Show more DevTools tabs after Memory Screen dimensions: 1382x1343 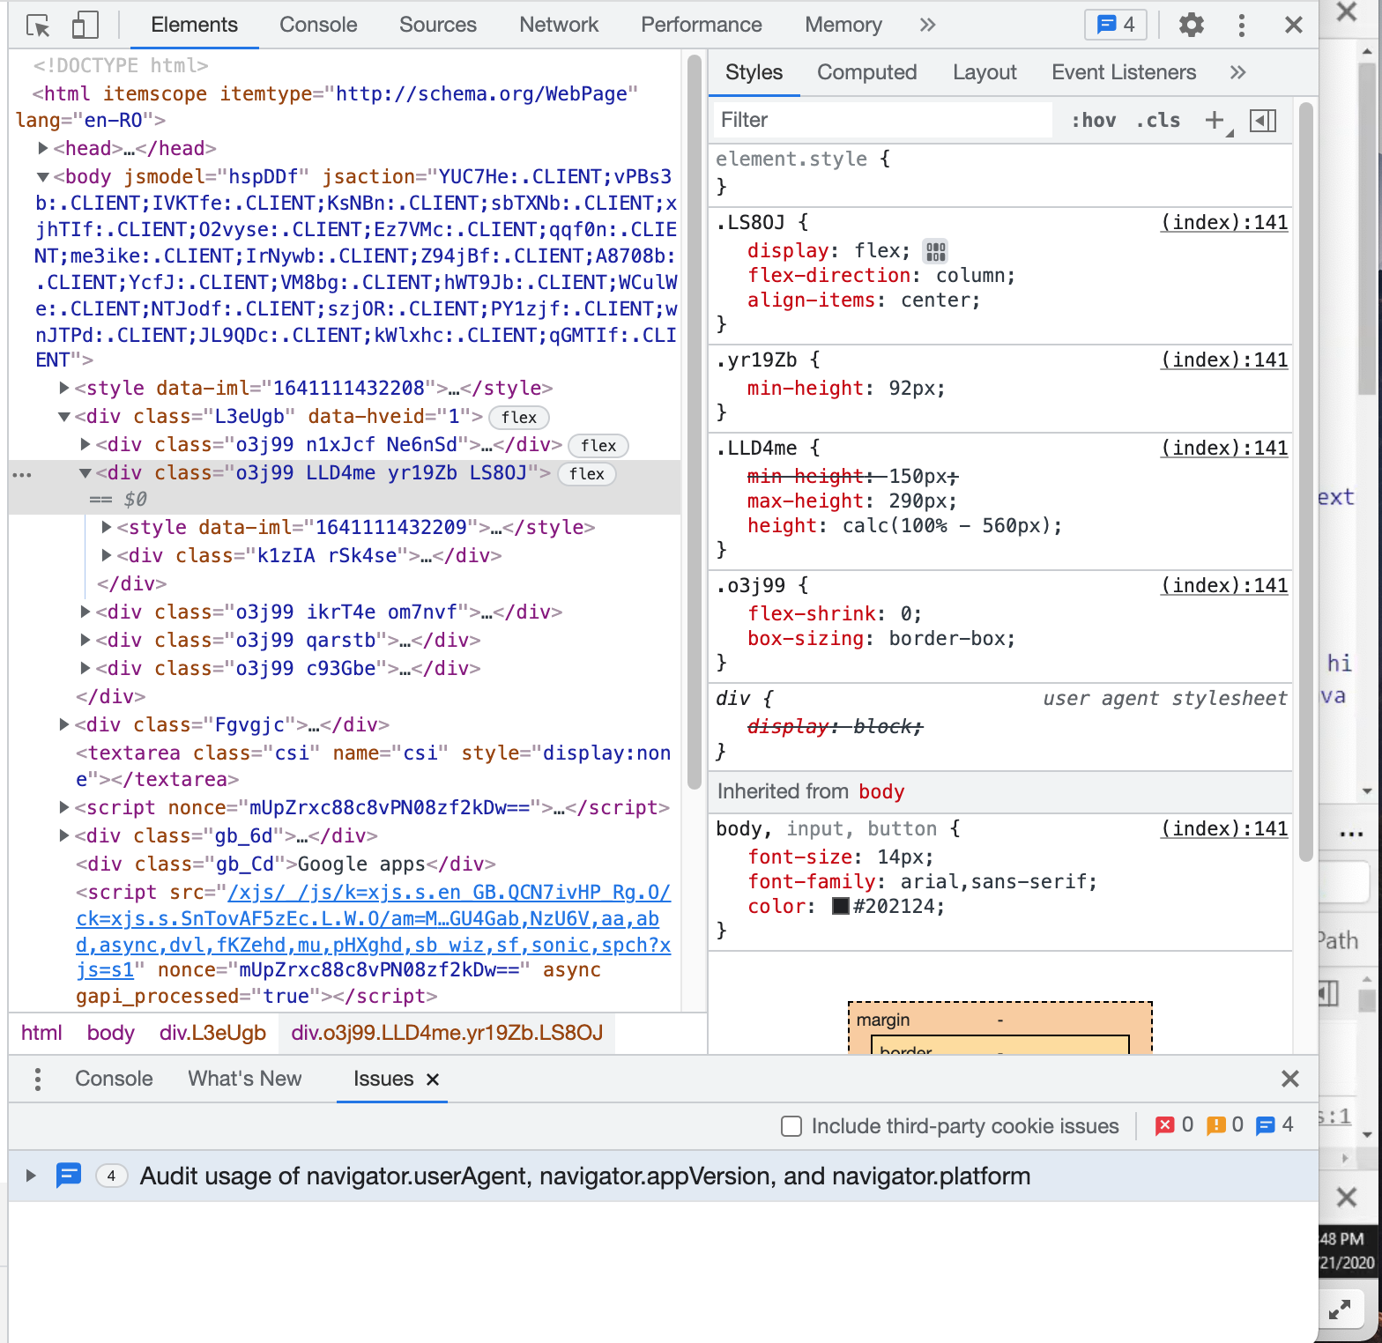click(927, 25)
